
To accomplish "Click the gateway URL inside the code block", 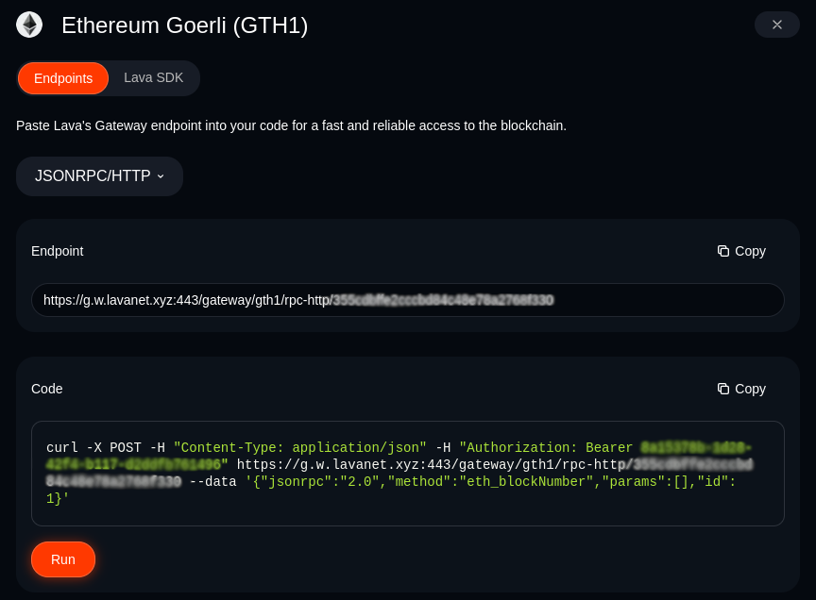I will coord(430,465).
